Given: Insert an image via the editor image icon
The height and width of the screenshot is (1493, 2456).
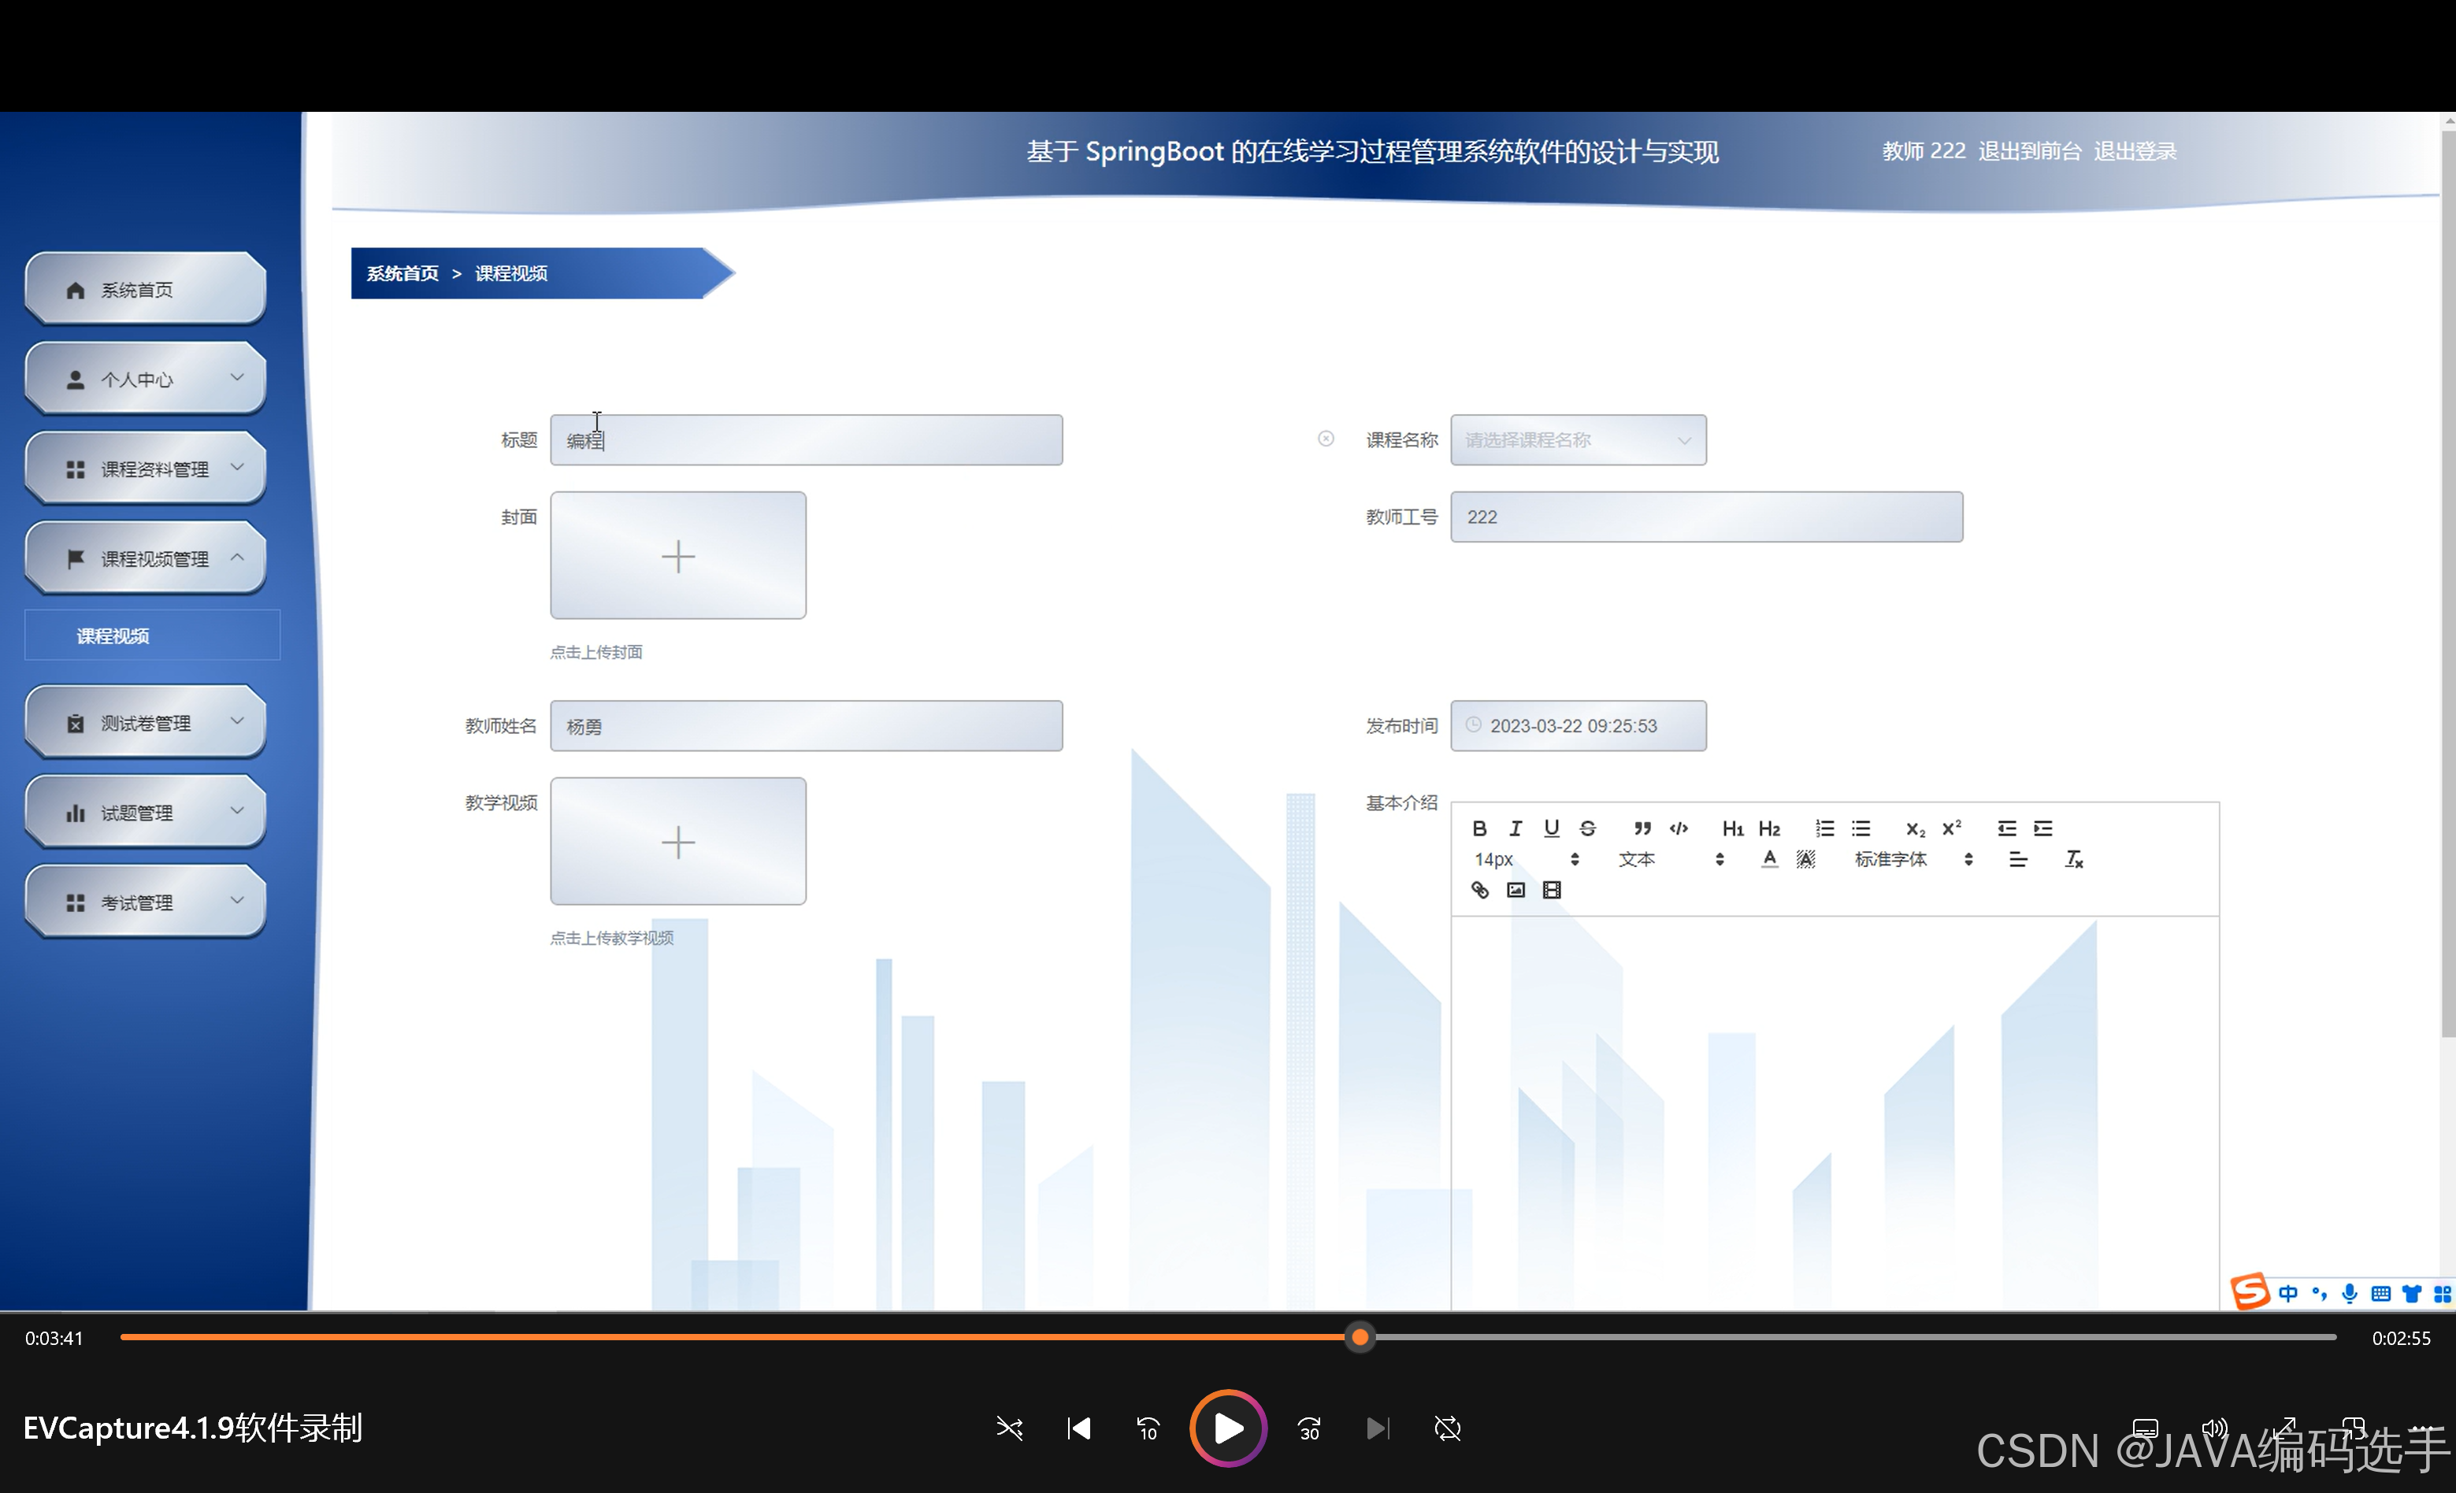Looking at the screenshot, I should click(1515, 890).
